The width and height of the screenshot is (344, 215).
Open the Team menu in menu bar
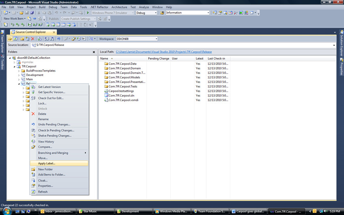coord(64,7)
